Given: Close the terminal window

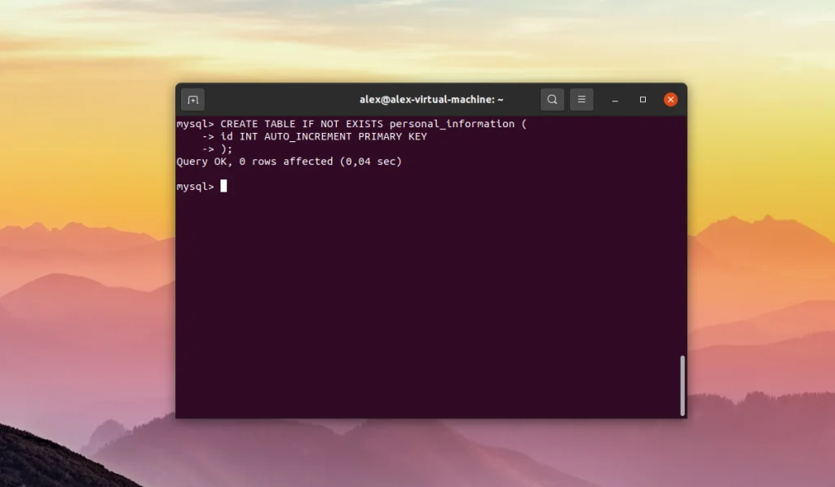Looking at the screenshot, I should click(670, 99).
